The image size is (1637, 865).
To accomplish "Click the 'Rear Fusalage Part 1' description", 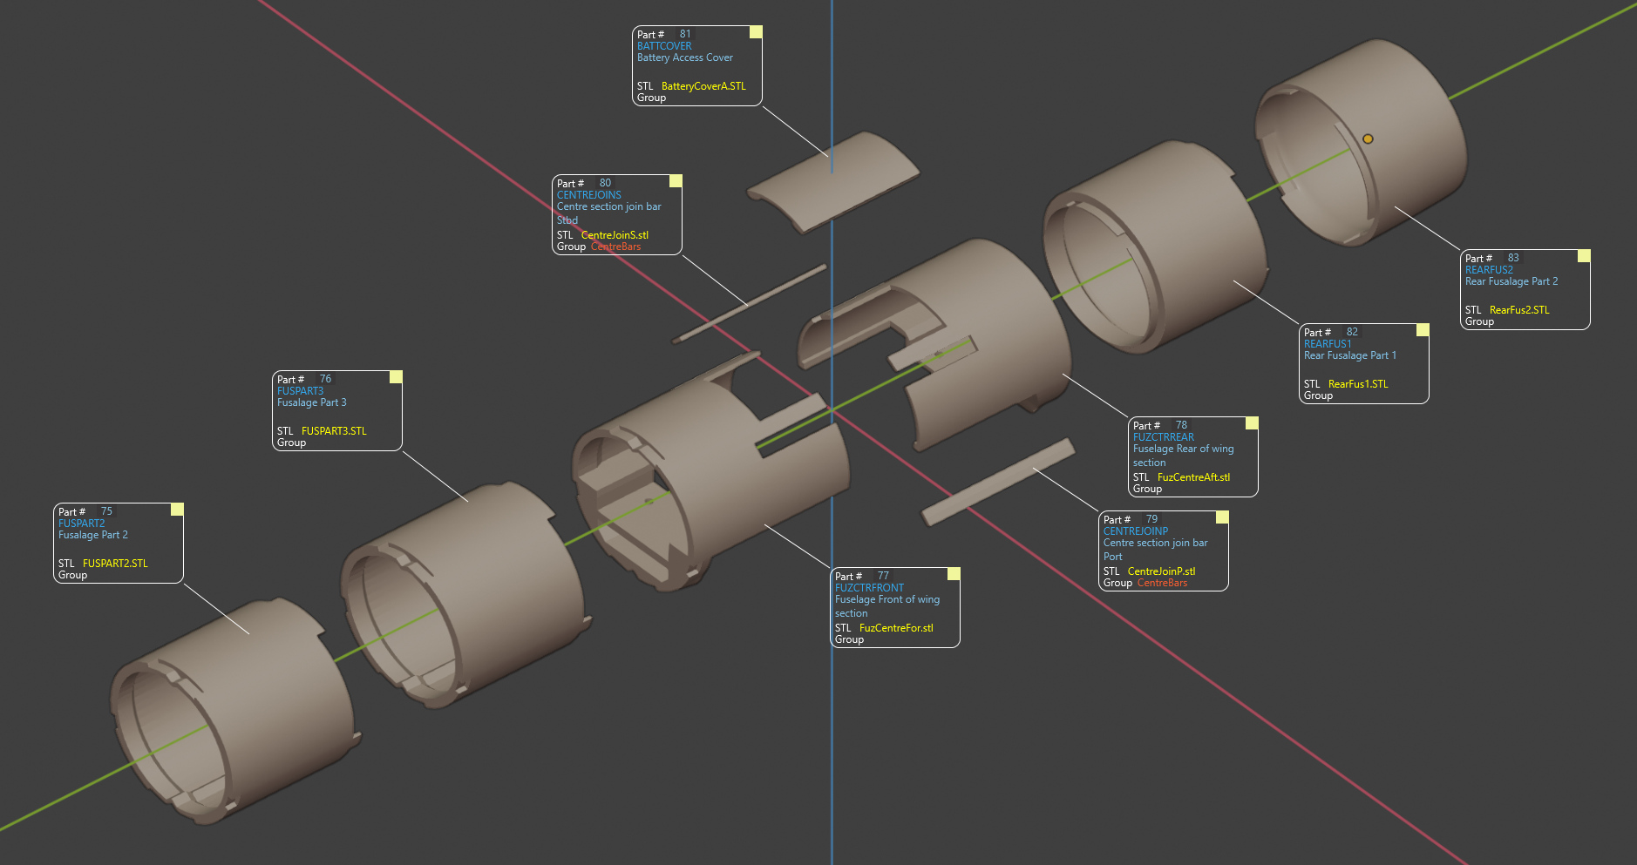I will point(1350,355).
